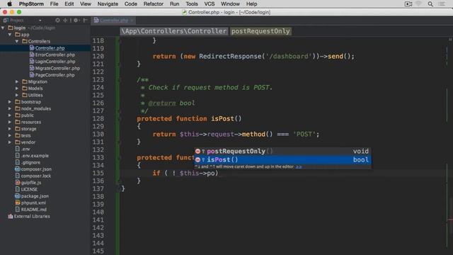Expand the storage folder

(x=10, y=129)
